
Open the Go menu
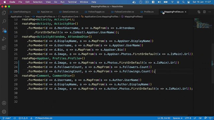56,2
